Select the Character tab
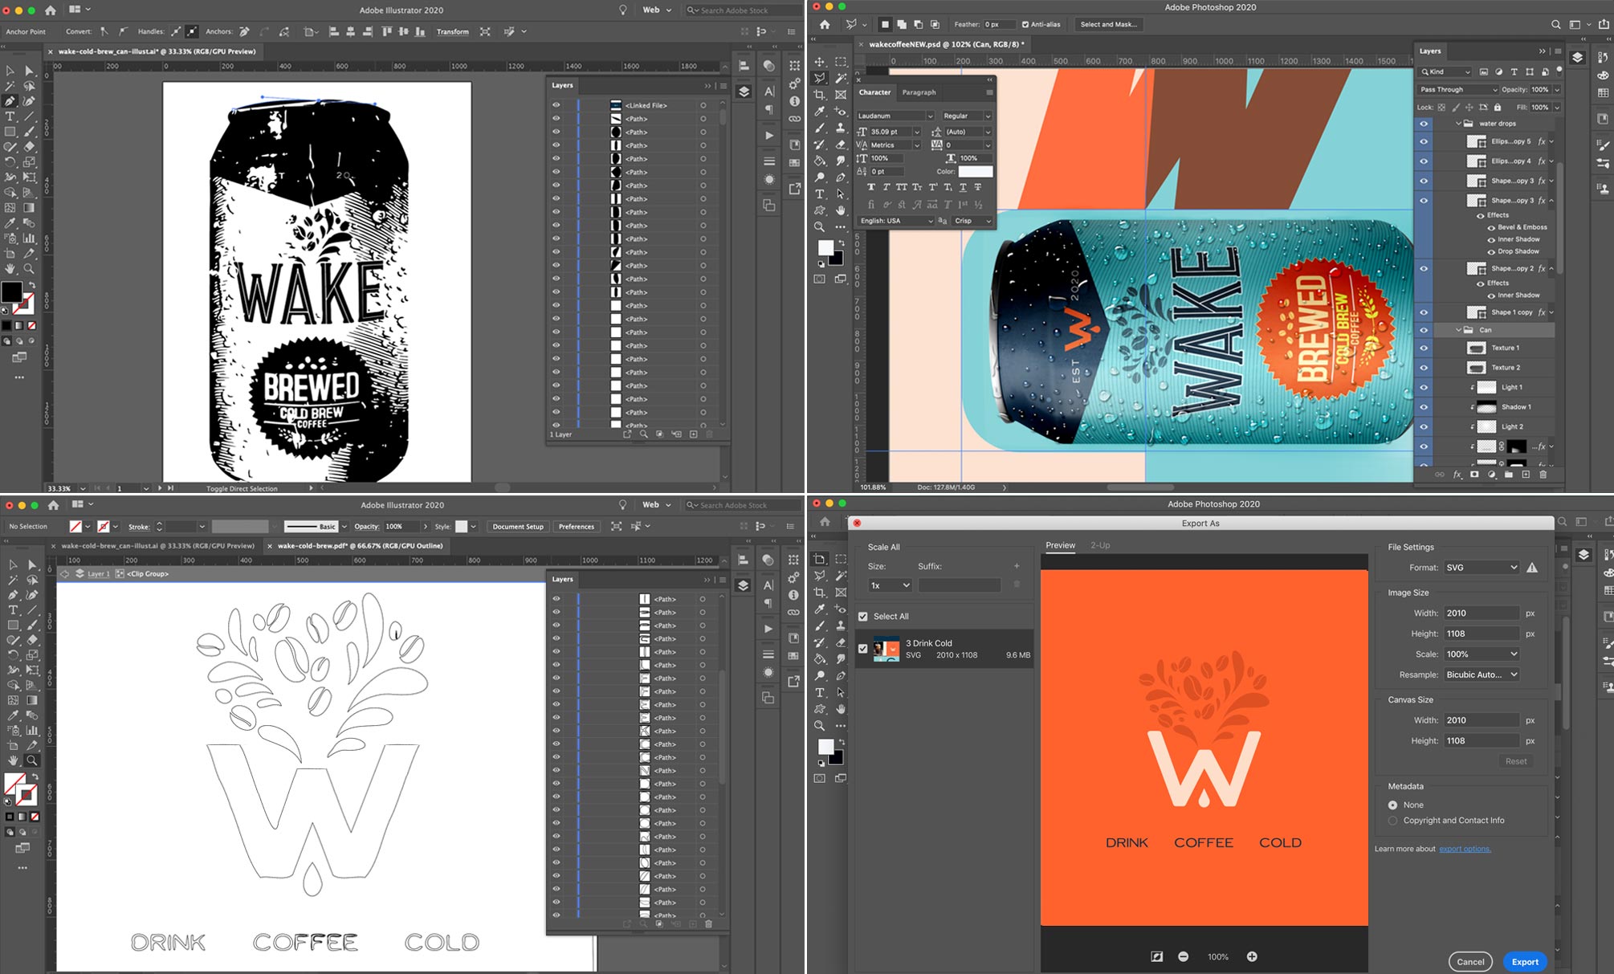The height and width of the screenshot is (974, 1614). click(x=874, y=92)
